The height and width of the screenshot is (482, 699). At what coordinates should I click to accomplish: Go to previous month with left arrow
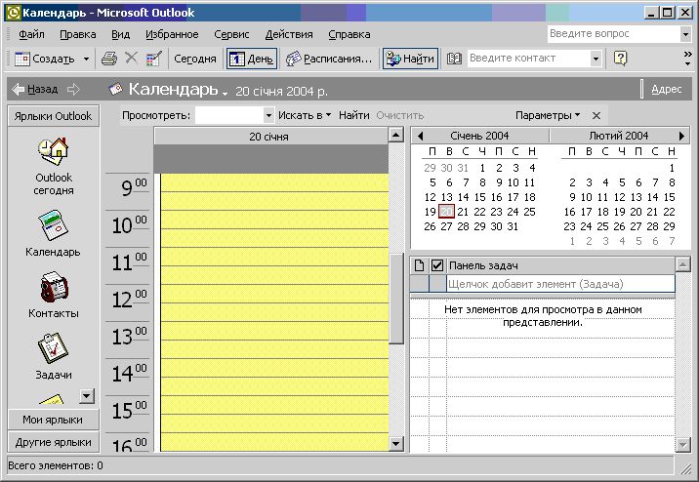(x=420, y=136)
